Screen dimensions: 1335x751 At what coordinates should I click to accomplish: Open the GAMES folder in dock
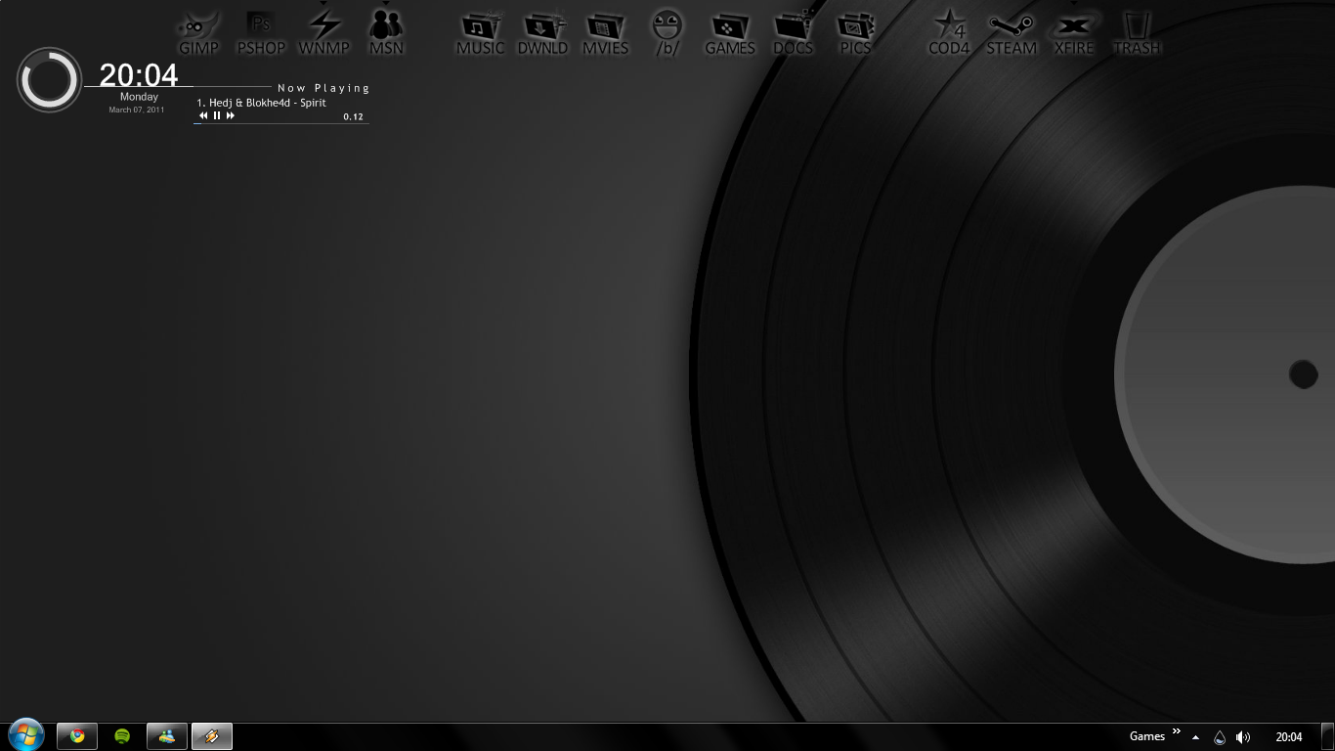(730, 32)
